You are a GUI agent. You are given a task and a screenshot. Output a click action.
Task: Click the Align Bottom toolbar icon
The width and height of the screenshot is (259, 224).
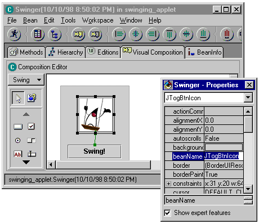203,34
